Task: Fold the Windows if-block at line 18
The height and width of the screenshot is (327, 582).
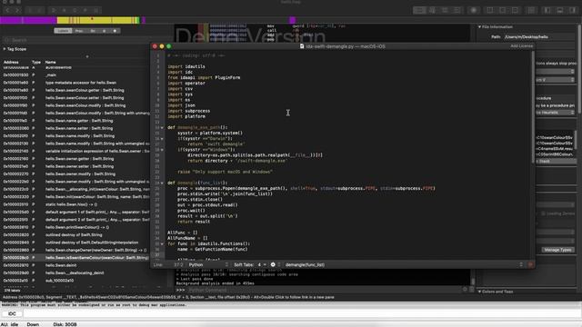Action: [x=162, y=150]
